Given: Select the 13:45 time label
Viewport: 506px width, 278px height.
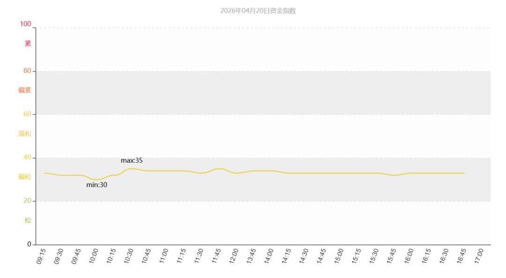Looking at the screenshot, I should 252,256.
